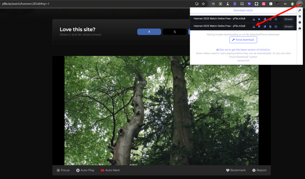Screen dimensions: 305x179
Task: Toggle Auto Play option
Action: click(x=85, y=170)
